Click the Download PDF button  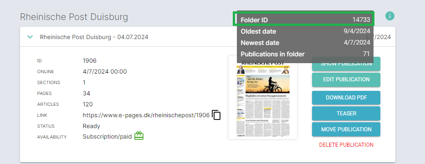click(x=346, y=98)
